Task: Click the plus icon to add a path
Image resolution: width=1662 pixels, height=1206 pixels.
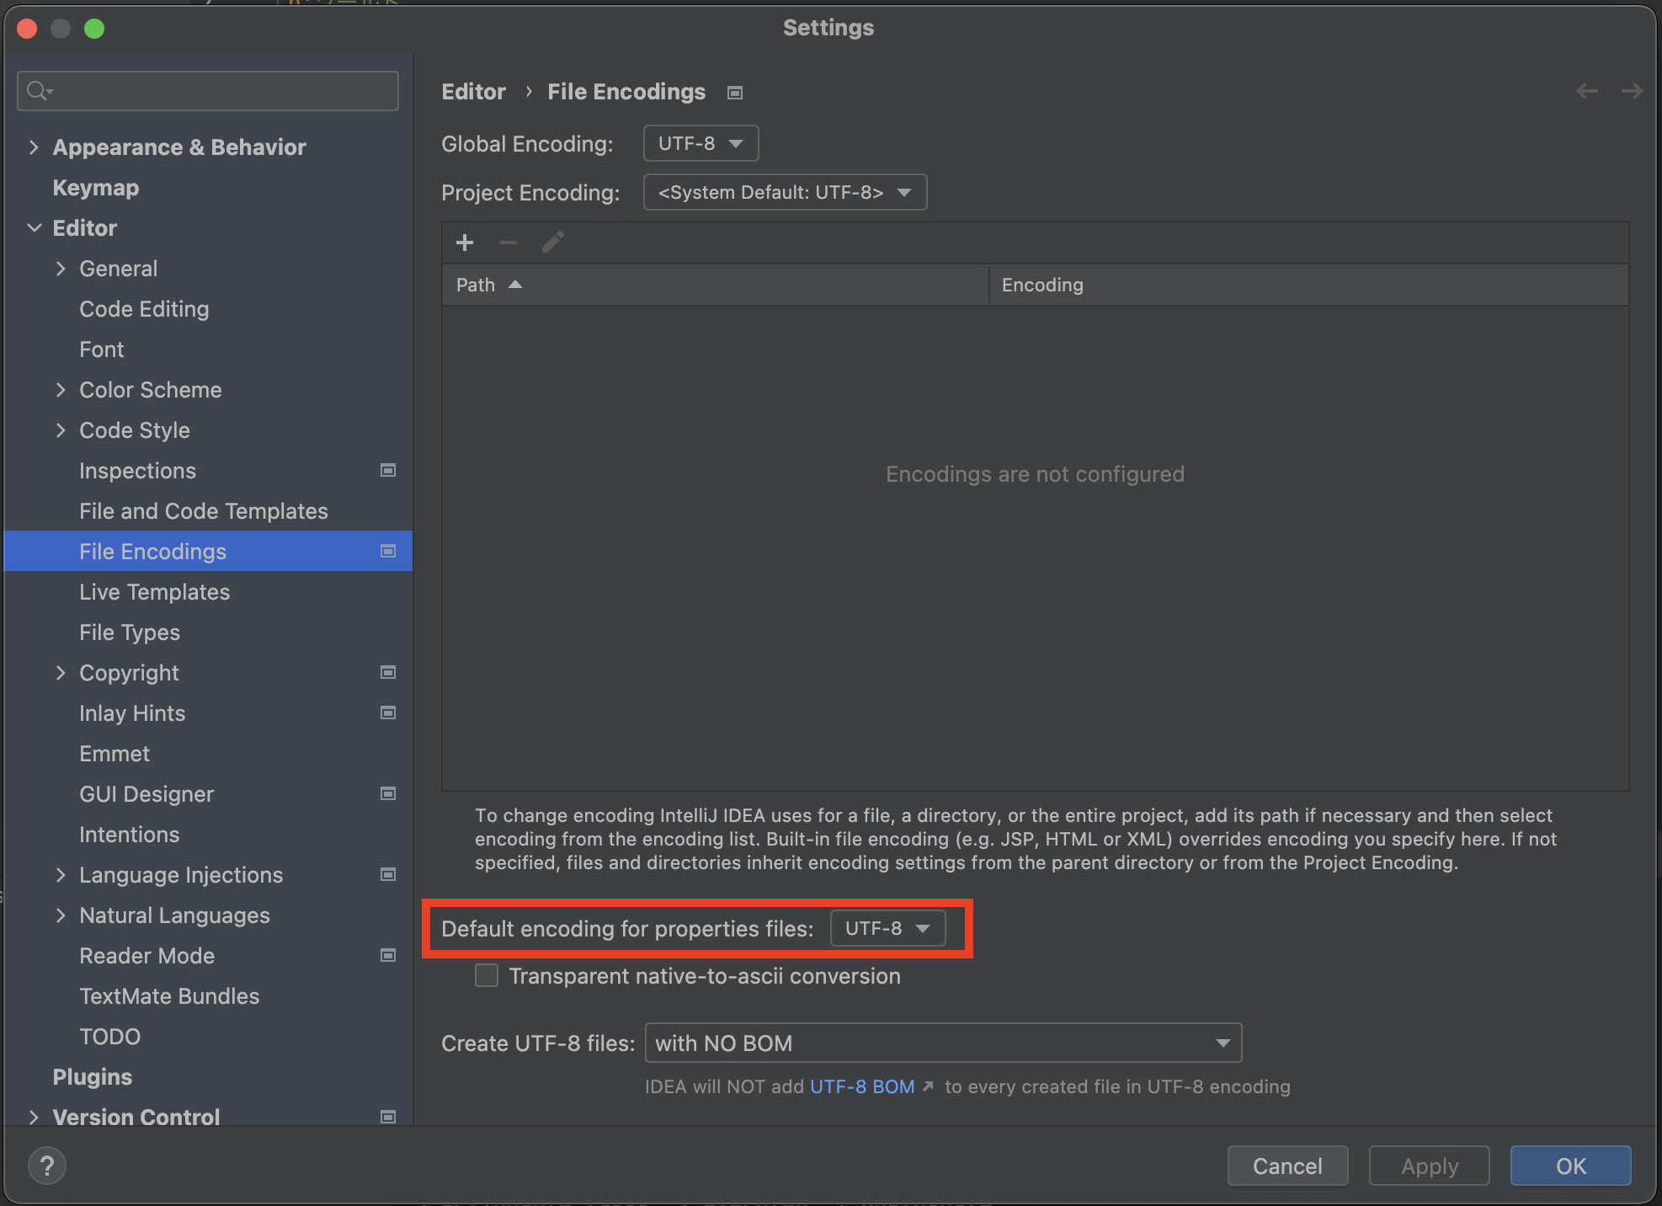Action: pyautogui.click(x=465, y=243)
